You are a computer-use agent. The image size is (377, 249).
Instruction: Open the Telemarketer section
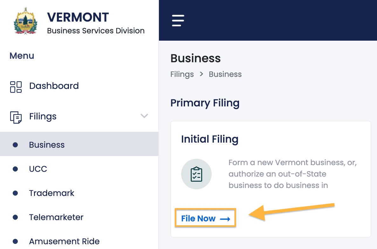point(56,217)
